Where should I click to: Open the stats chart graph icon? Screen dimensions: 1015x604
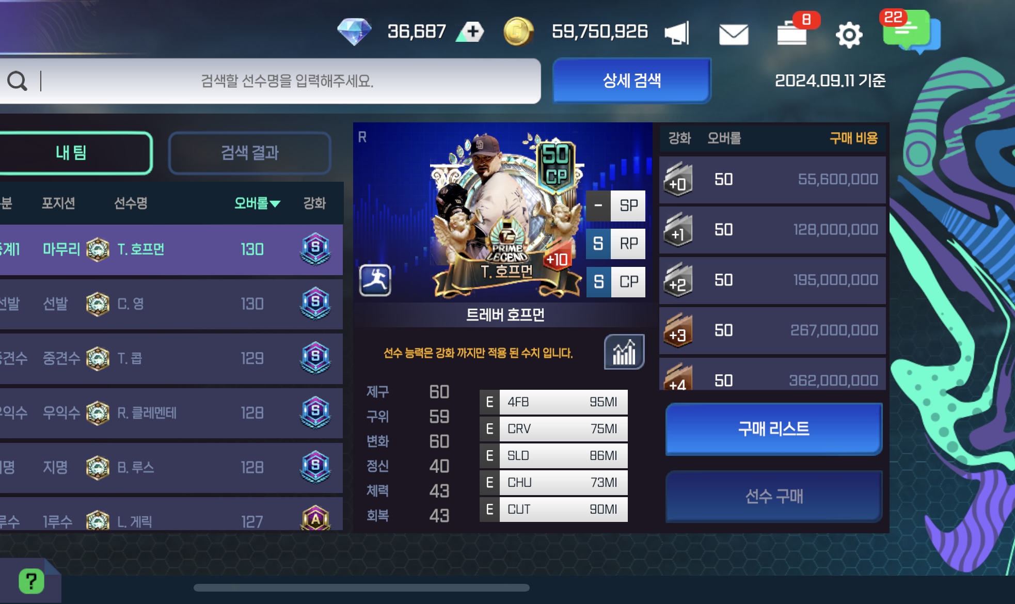click(x=624, y=352)
